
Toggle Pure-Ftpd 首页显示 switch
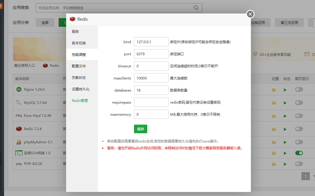(299, 116)
